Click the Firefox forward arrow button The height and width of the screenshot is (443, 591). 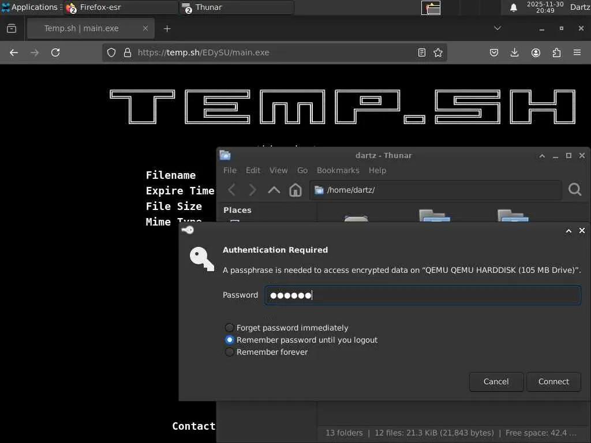[35, 52]
